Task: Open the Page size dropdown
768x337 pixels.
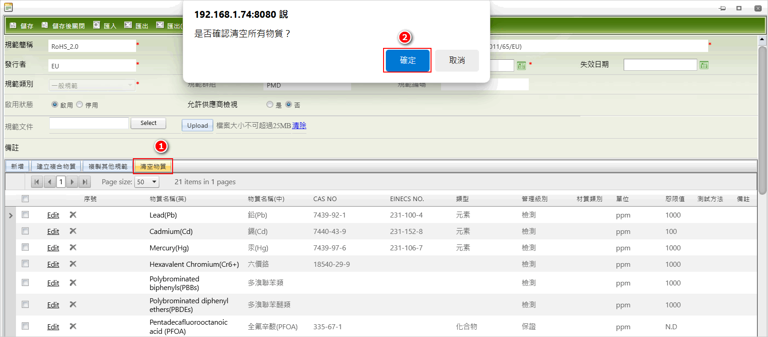Action: [x=147, y=182]
